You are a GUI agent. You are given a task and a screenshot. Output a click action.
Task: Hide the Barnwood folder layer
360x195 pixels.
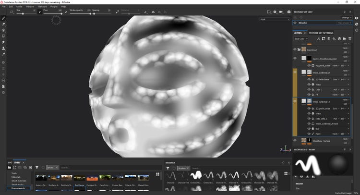(295, 49)
